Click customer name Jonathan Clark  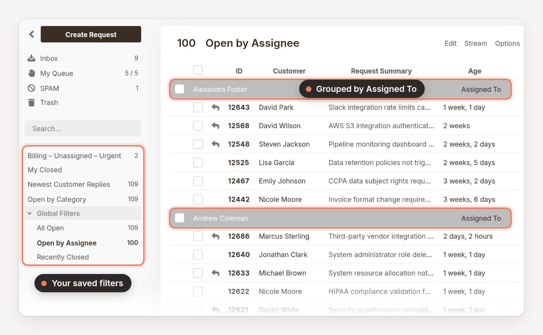(x=283, y=255)
